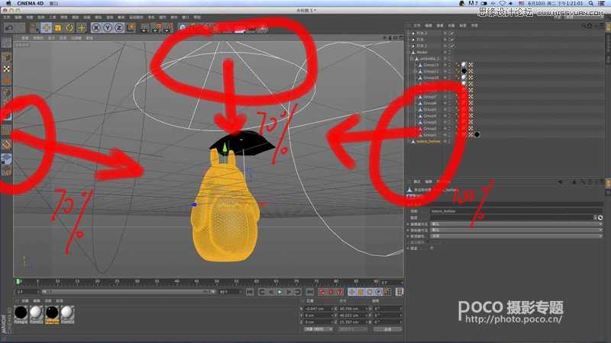Viewport: 611px width, 343px height.
Task: Open Material Manager 创建 menu
Action: click(25, 301)
